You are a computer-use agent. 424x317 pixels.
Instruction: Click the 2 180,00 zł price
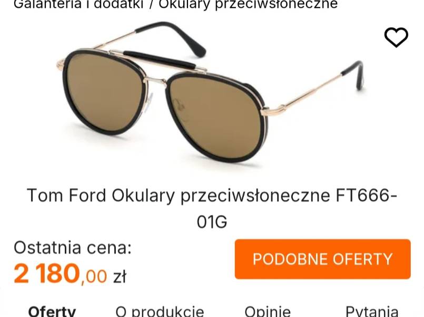tap(70, 274)
